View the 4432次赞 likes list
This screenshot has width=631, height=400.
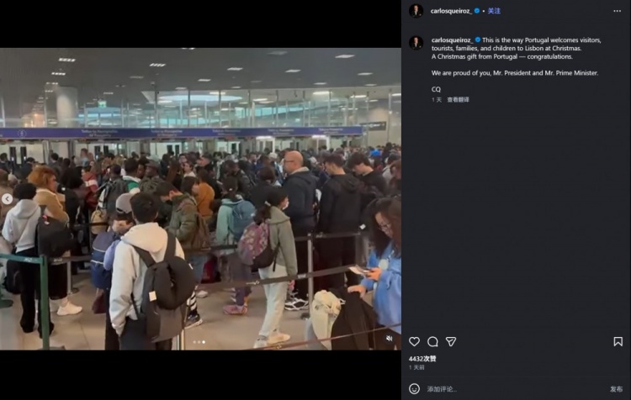click(422, 359)
